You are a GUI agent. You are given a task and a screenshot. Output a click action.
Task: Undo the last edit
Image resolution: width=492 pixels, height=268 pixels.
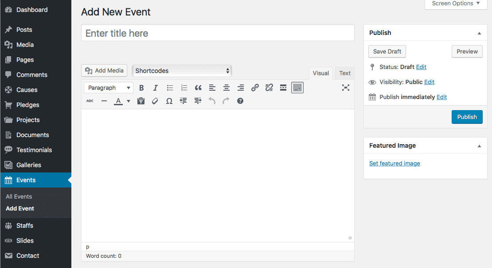pos(212,101)
